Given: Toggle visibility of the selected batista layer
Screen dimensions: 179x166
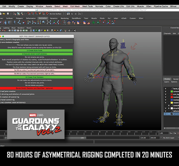Looking at the screenshot, I should pyautogui.click(x=165, y=114).
